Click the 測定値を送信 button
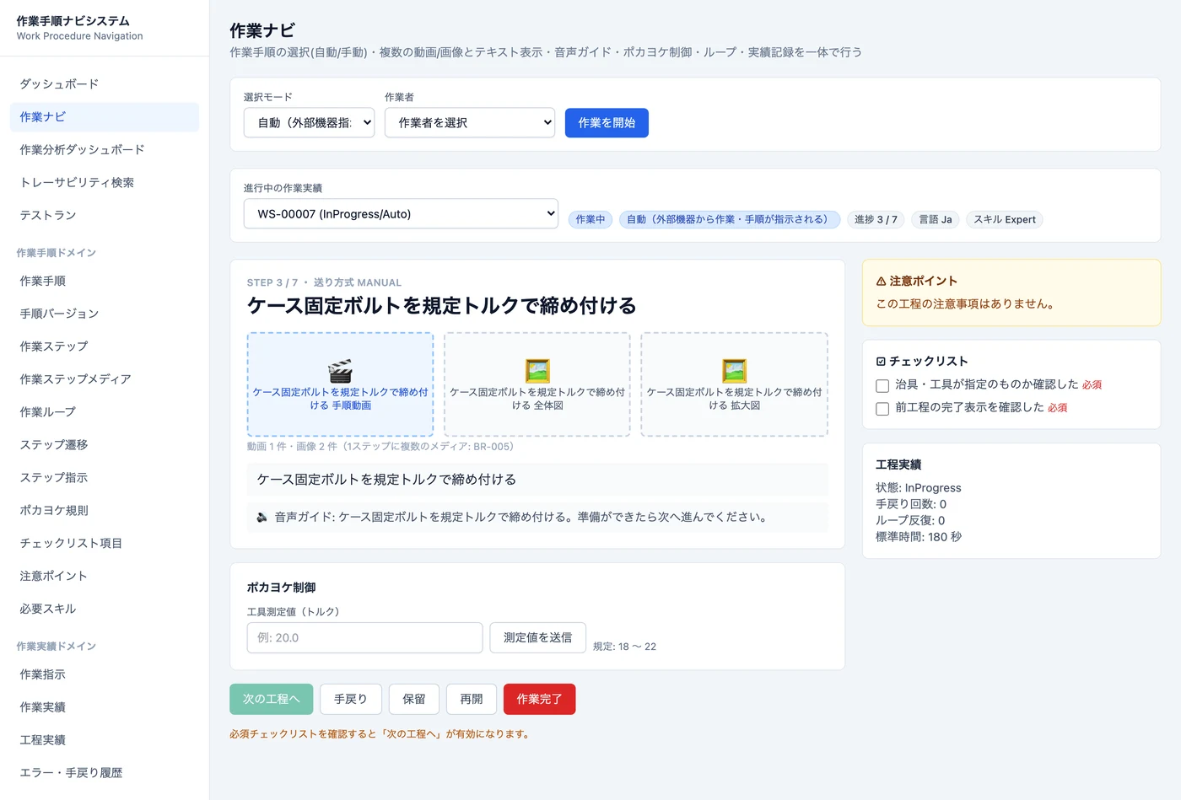 (x=537, y=638)
